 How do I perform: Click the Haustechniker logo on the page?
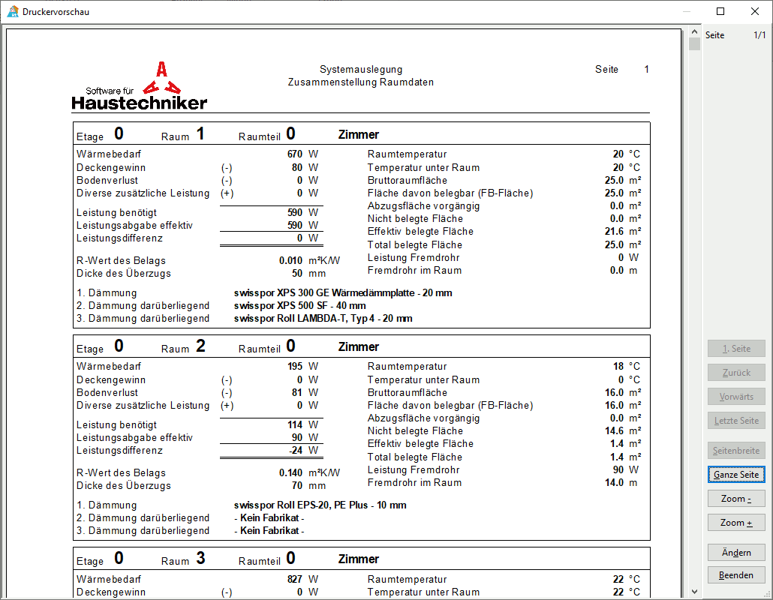coord(140,85)
